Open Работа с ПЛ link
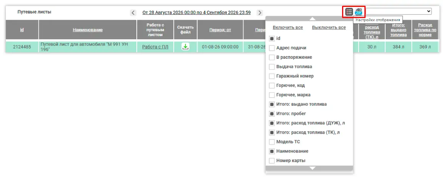This screenshot has height=179, width=443. (x=155, y=47)
